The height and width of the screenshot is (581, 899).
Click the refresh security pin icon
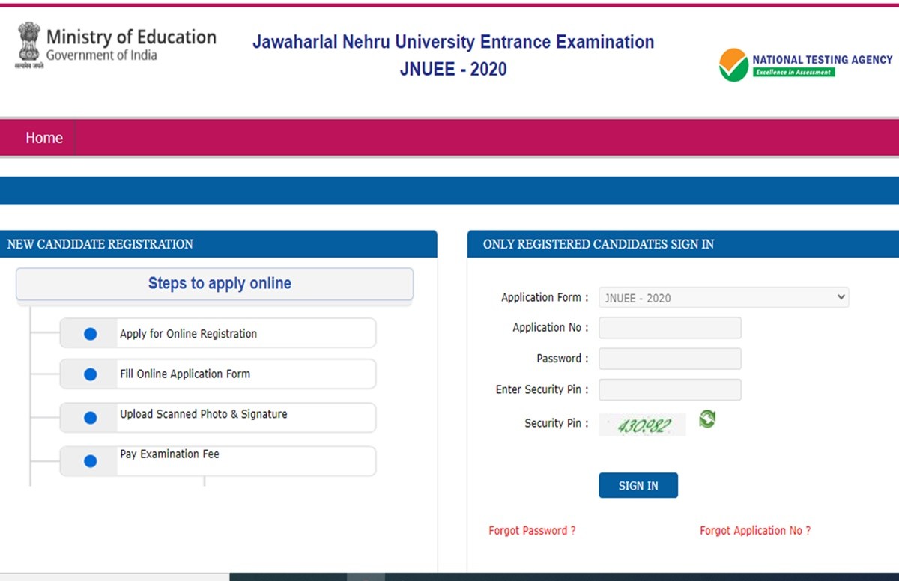tap(707, 419)
